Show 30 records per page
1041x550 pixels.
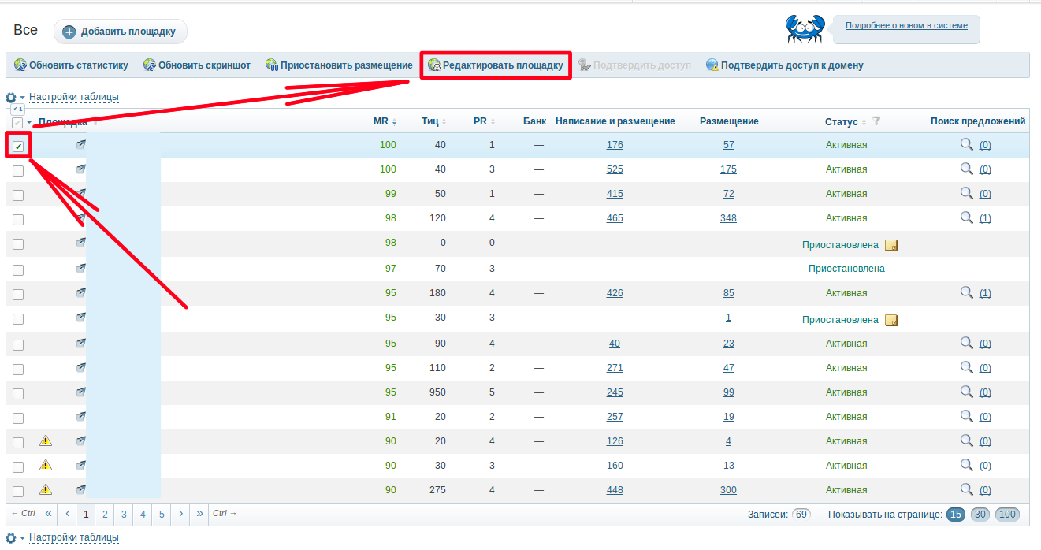[x=980, y=515]
